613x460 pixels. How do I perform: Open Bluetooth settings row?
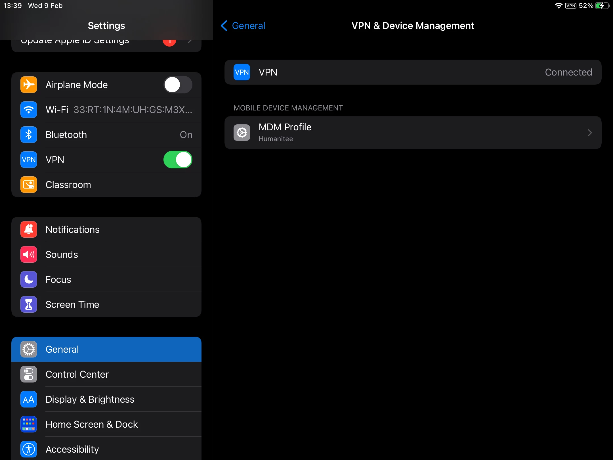click(x=106, y=135)
